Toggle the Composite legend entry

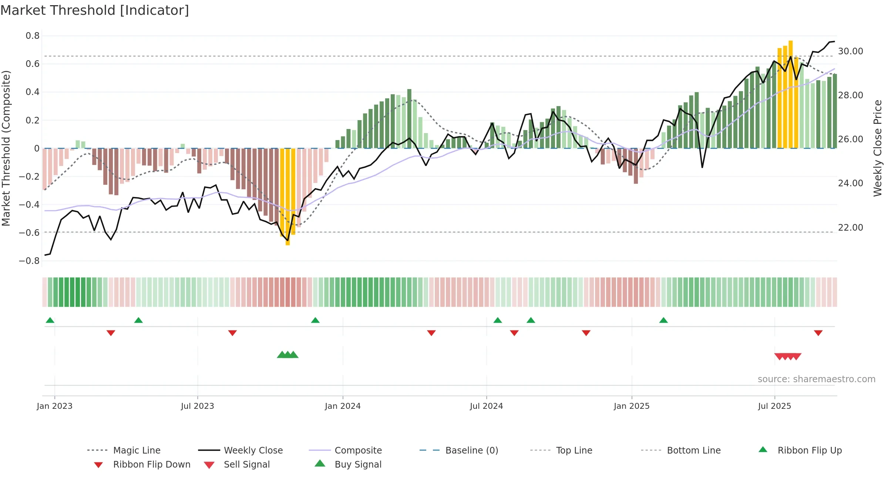pyautogui.click(x=345, y=450)
